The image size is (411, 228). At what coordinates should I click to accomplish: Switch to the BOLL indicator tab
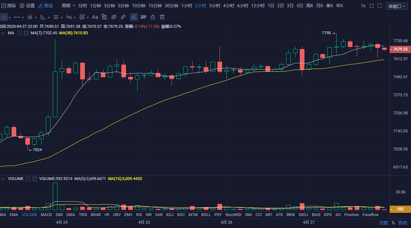pos(206,215)
